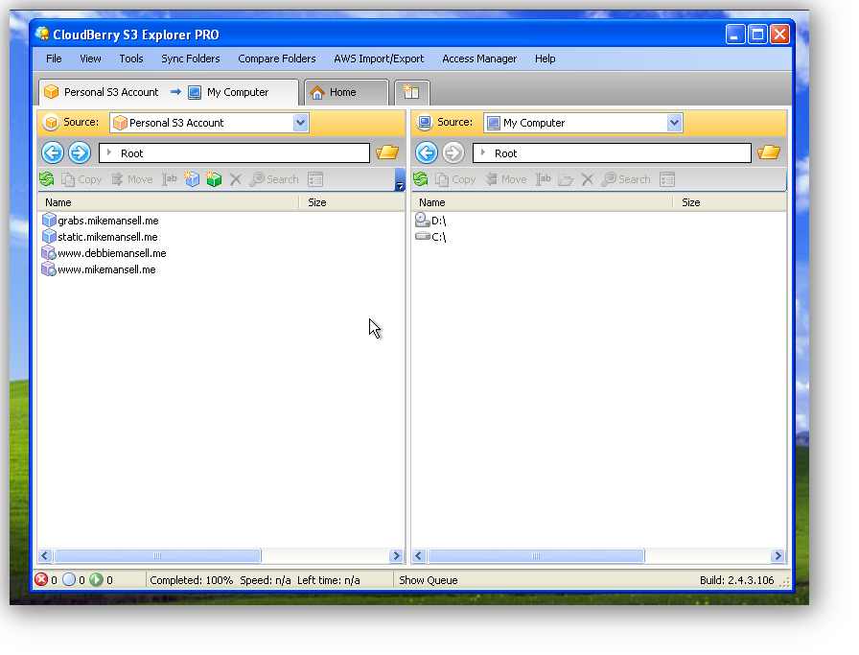The height and width of the screenshot is (655, 859).
Task: Go back in the S3 account pane
Action: coord(53,152)
